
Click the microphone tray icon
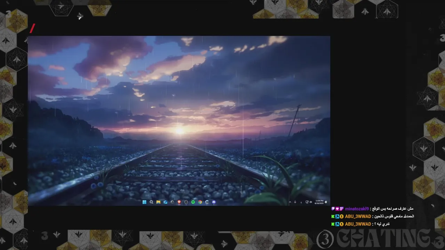tap(295, 202)
